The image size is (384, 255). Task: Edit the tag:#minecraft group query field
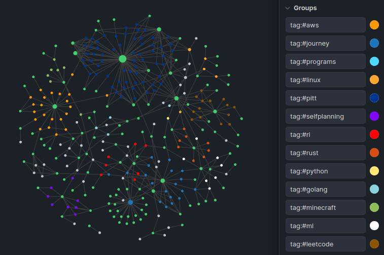click(326, 207)
